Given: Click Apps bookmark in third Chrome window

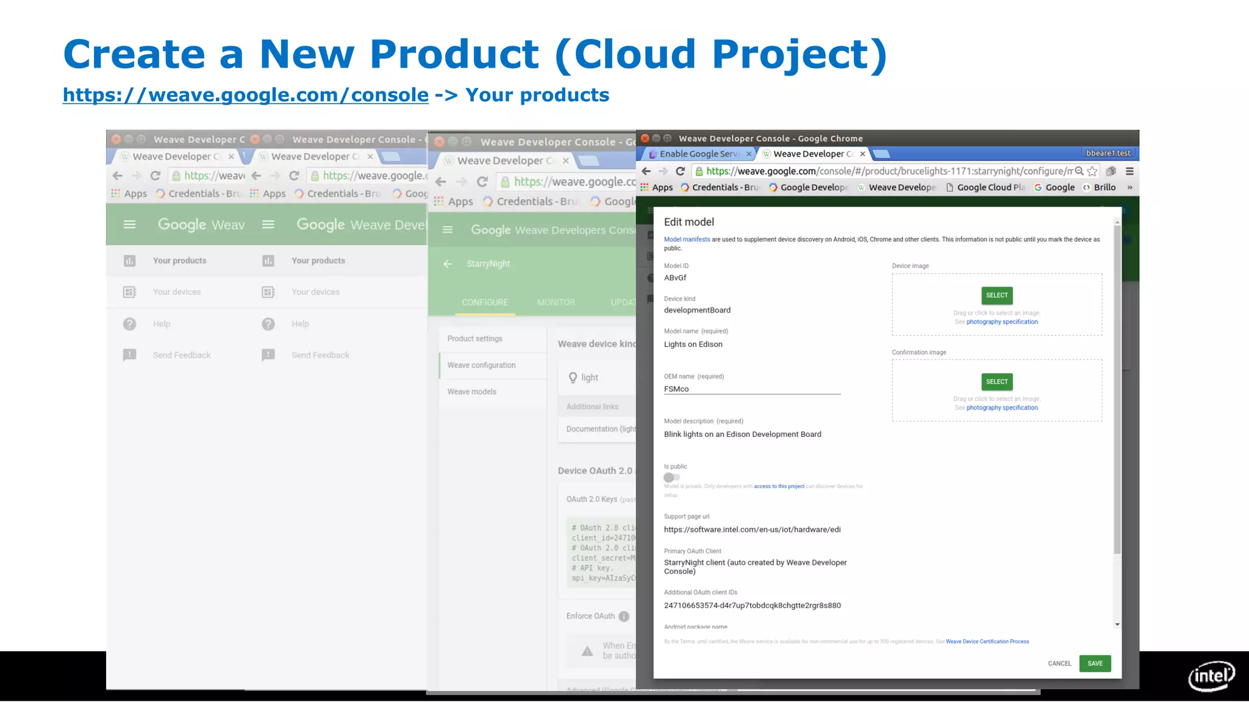Looking at the screenshot, I should 454,202.
